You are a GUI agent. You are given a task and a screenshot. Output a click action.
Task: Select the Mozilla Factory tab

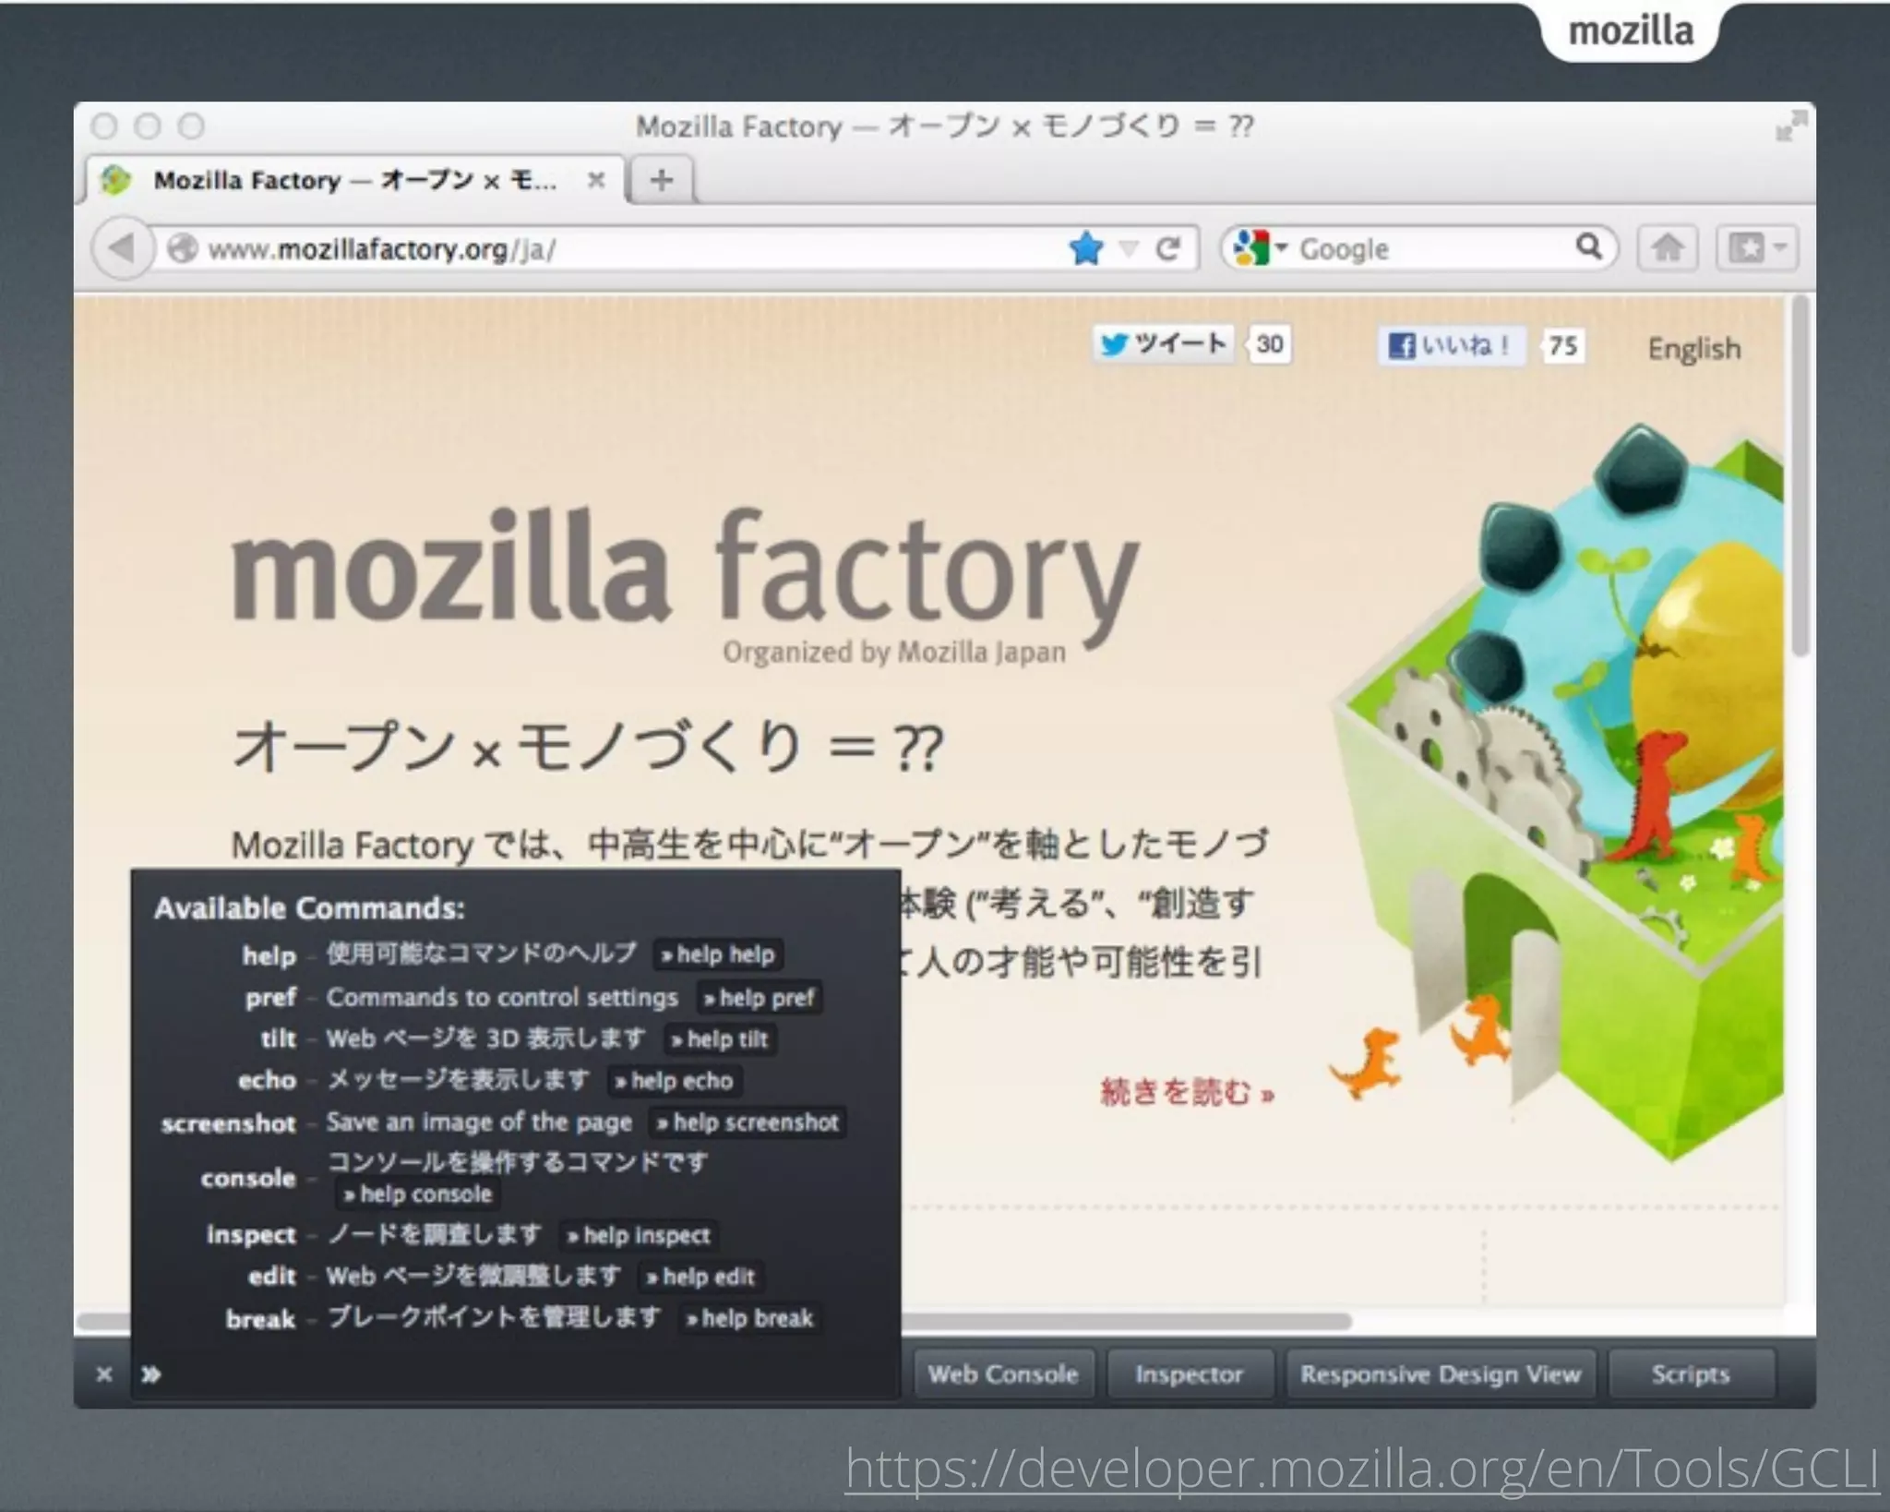(355, 180)
